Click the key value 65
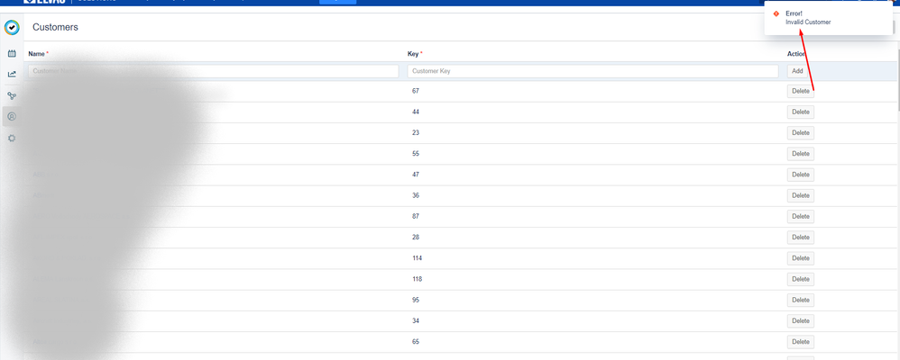Image resolution: width=900 pixels, height=360 pixels. point(416,342)
